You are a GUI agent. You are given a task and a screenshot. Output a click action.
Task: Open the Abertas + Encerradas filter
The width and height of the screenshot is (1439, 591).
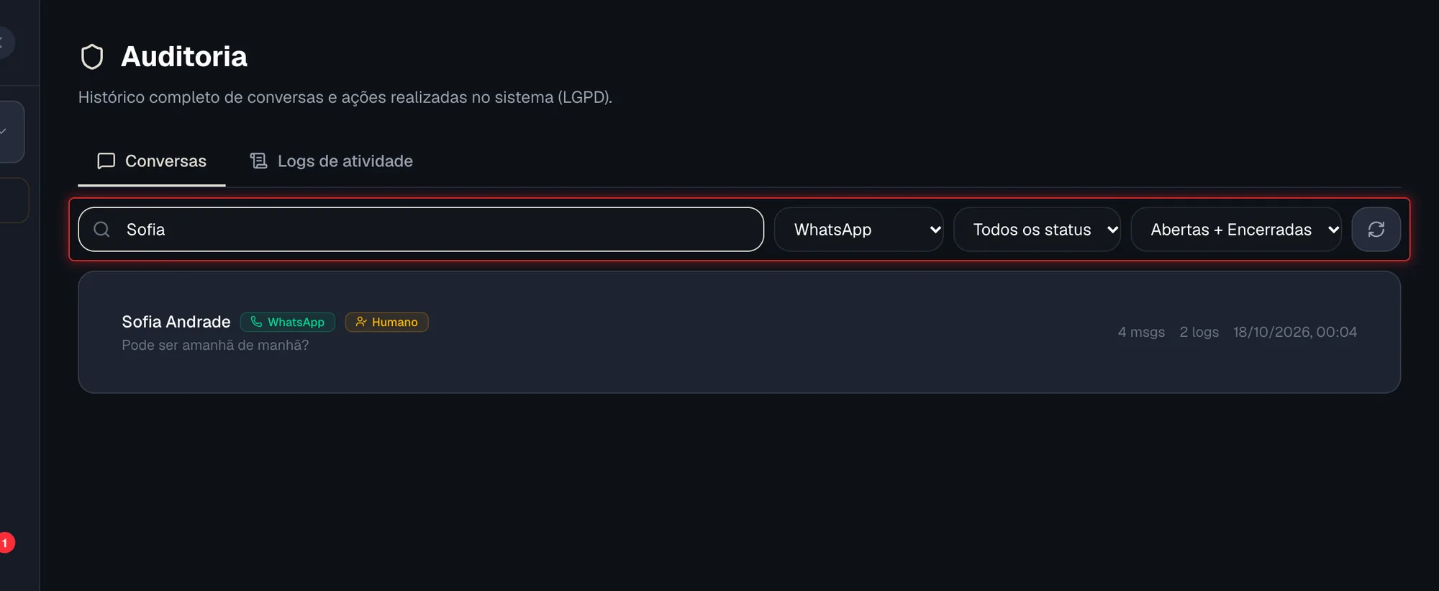[x=1236, y=230]
